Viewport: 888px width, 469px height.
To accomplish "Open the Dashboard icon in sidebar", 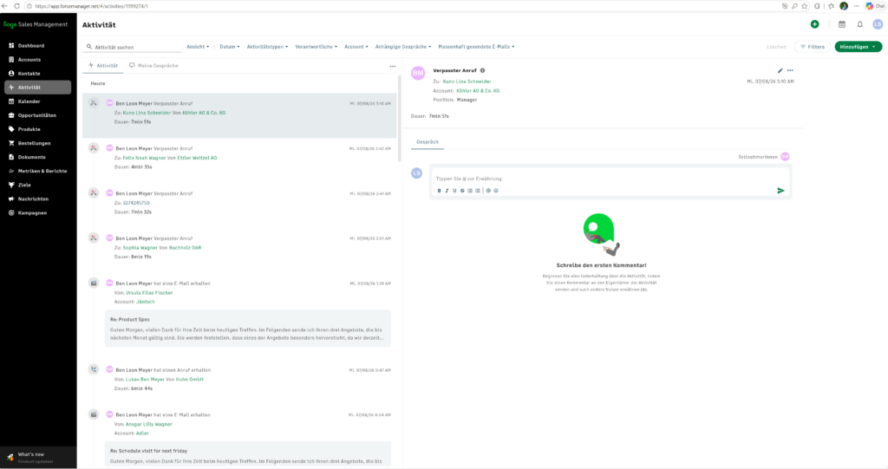I will click(x=11, y=45).
